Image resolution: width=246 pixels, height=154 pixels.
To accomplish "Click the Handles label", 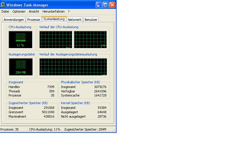I will pos(14,87).
